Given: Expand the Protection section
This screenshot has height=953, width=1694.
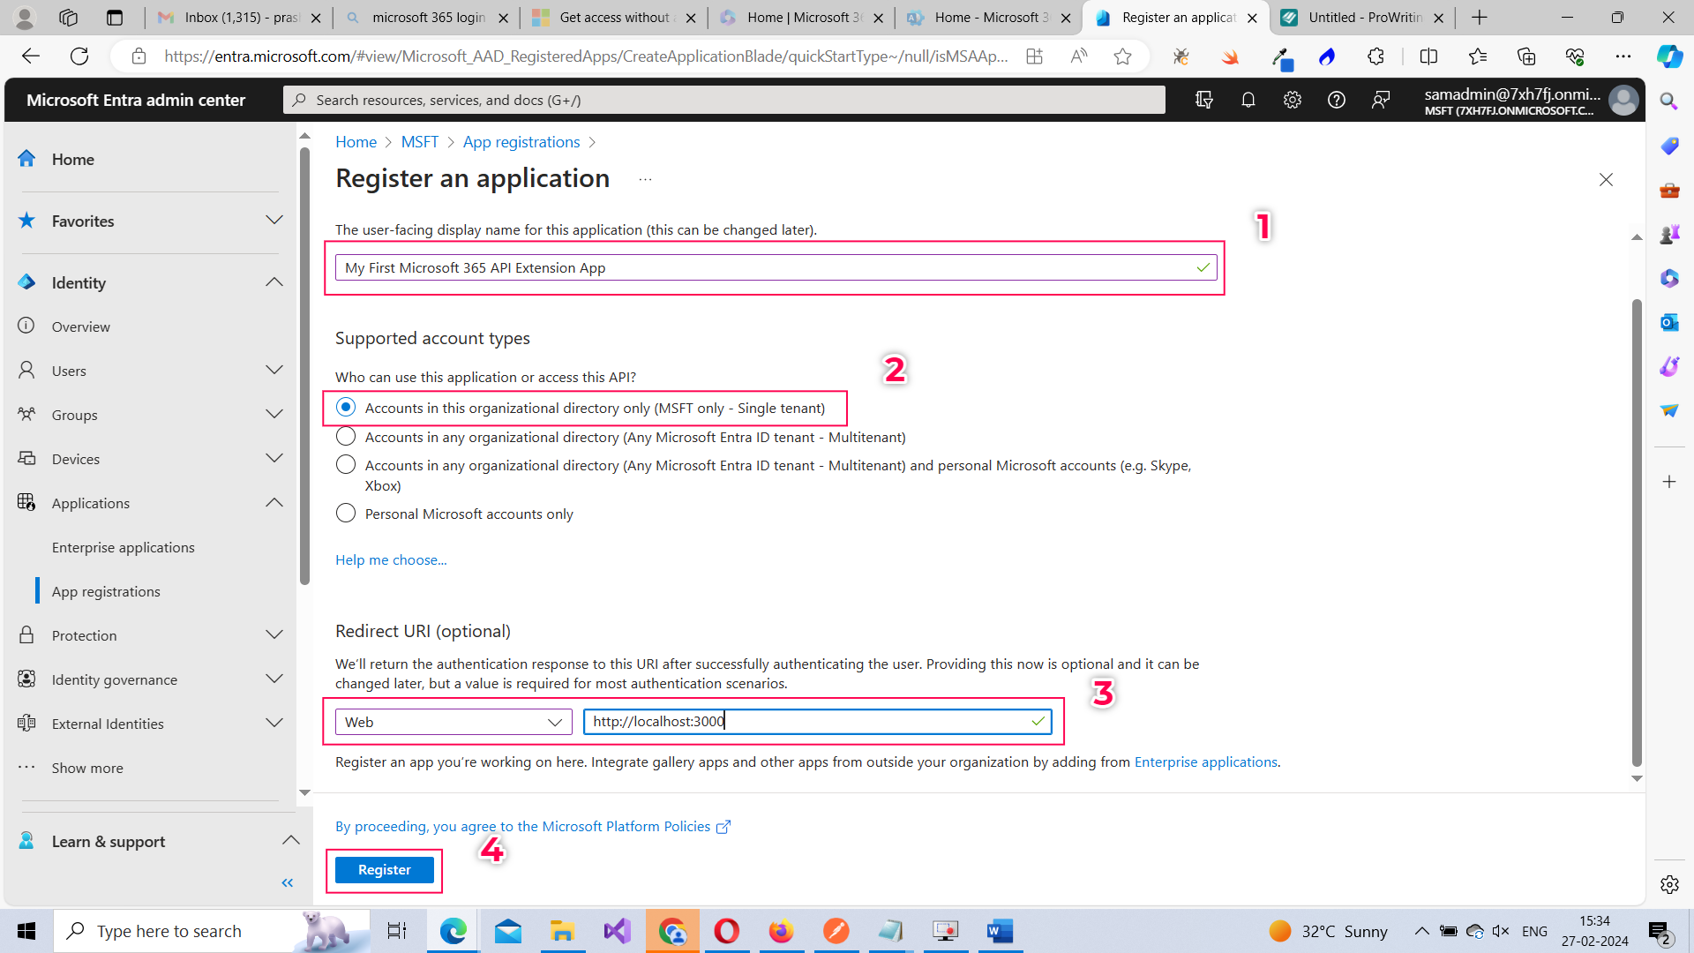Looking at the screenshot, I should tap(274, 634).
